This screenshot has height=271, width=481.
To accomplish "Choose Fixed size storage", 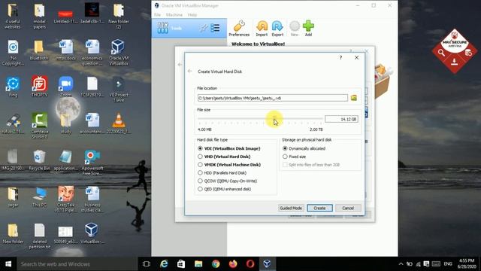I will [294, 157].
